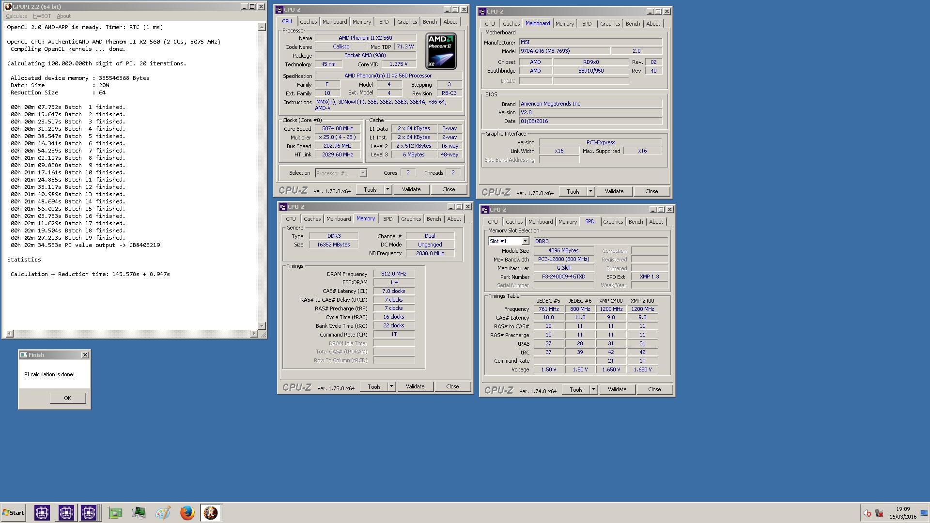The image size is (930, 523).
Task: Click Close button in CPU-Z Mainboard window
Action: click(651, 191)
